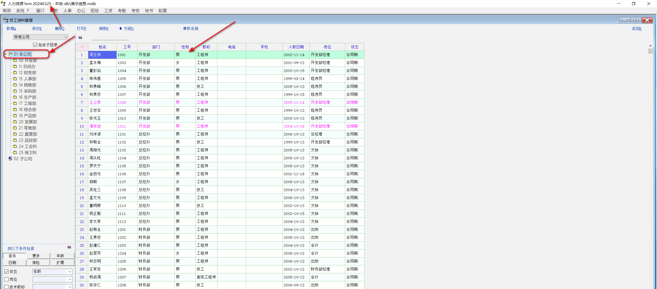Open the 工资 menu
Screen dimensions: 657x289
108,11
